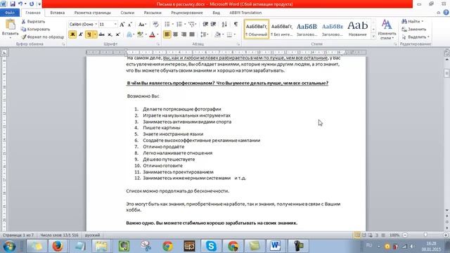Viewport: 450px width, 253px height.
Task: Click the font color red A swatch
Action: click(x=153, y=34)
